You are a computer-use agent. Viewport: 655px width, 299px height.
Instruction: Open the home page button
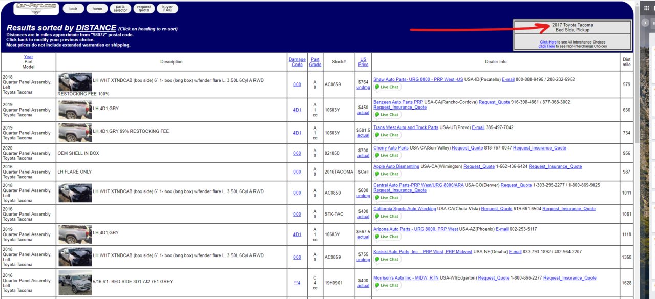97,9
